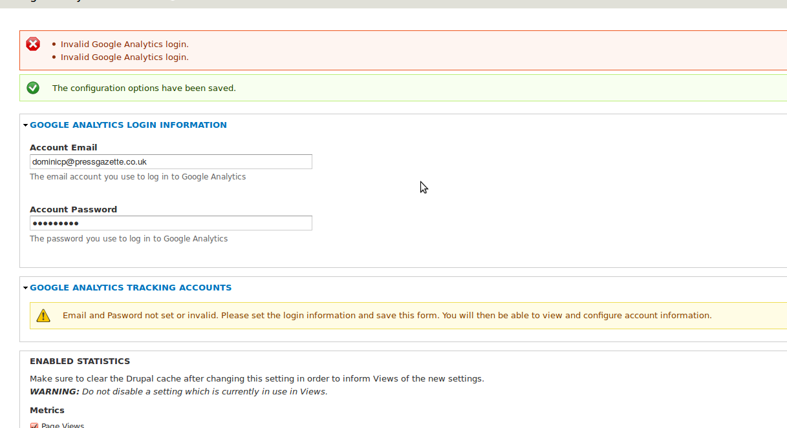This screenshot has width=787, height=428.
Task: Focus the Account Email input field
Action: point(171,161)
